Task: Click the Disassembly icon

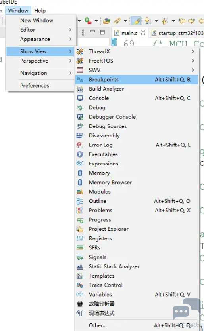Action: (x=80, y=135)
